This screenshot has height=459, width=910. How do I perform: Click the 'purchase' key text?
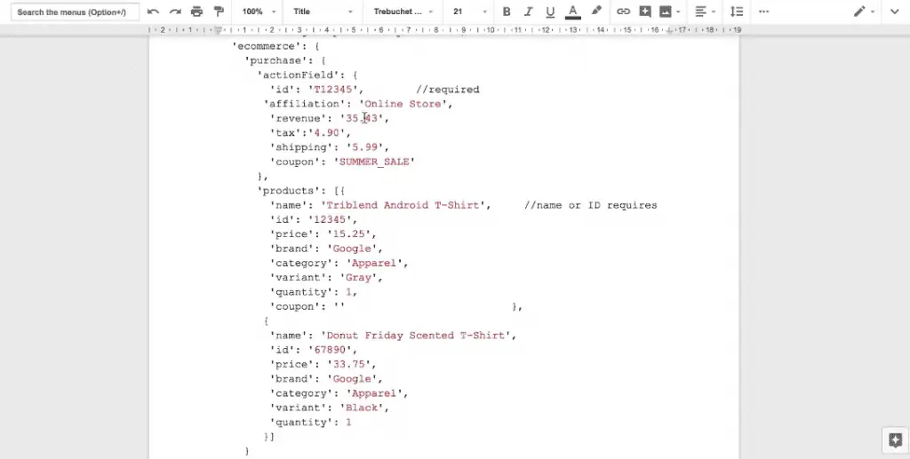point(275,61)
